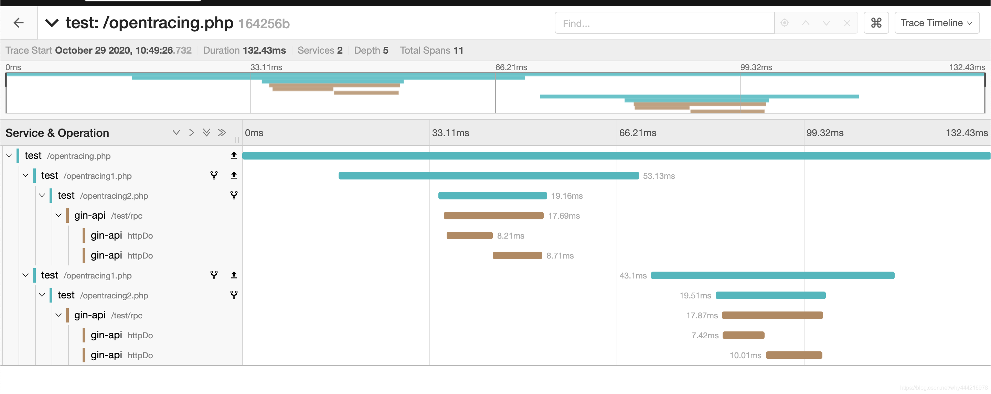This screenshot has width=991, height=394.
Task: Click the back arrow icon
Action: point(19,23)
